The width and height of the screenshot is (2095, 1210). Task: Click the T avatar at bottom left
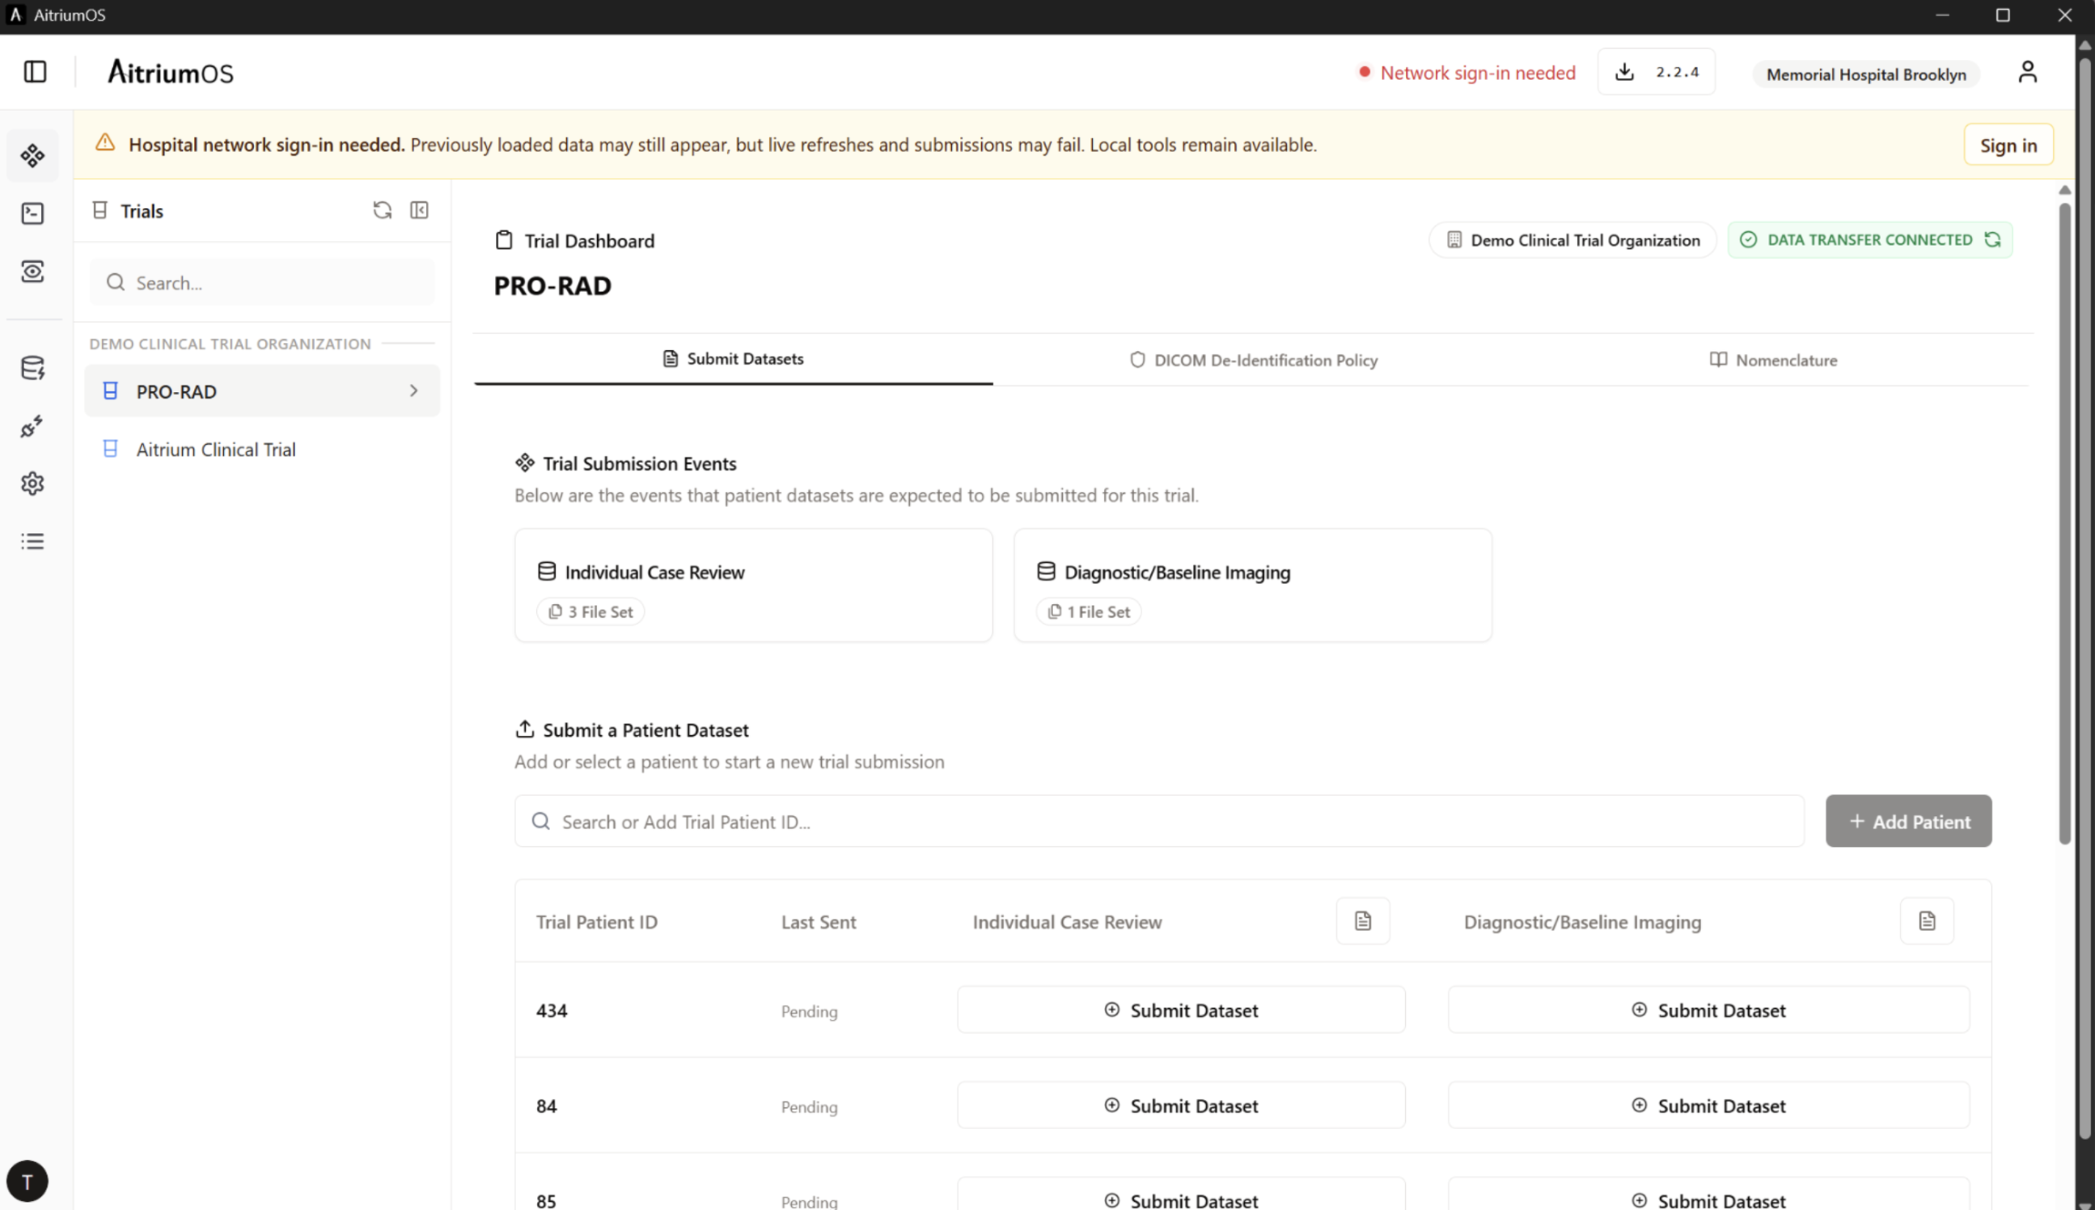28,1181
